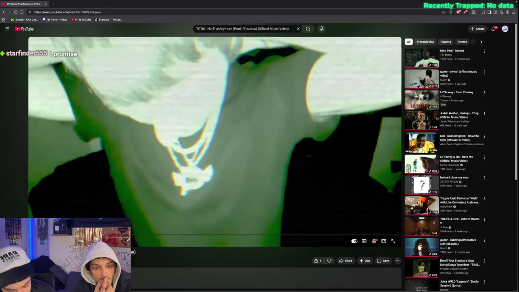Open the LilTbreezy Cash Chasing thumbnail
The image size is (519, 292).
point(421,99)
